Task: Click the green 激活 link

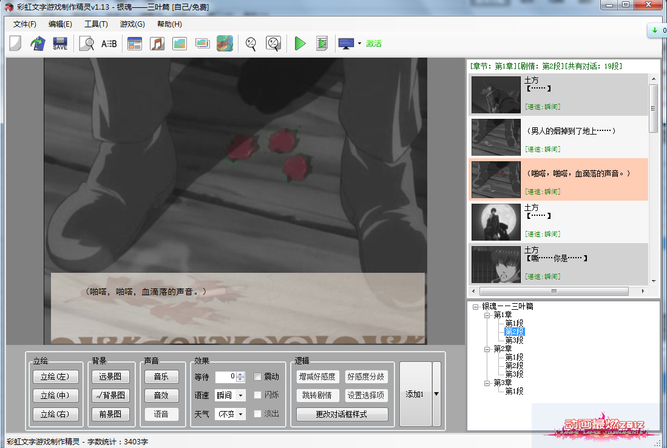Action: point(374,44)
